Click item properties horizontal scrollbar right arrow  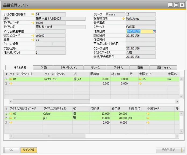177,136
